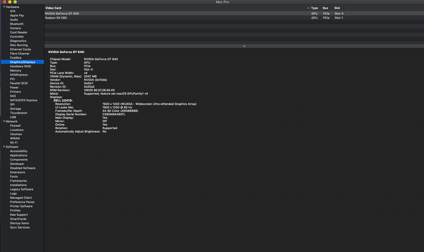The image size is (424, 252).
Task: Select Fibre Channel item
Action: pyautogui.click(x=20, y=54)
